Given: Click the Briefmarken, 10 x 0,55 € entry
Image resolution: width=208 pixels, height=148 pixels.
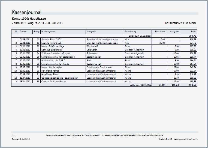Looking at the screenshot, I should tap(53, 60).
